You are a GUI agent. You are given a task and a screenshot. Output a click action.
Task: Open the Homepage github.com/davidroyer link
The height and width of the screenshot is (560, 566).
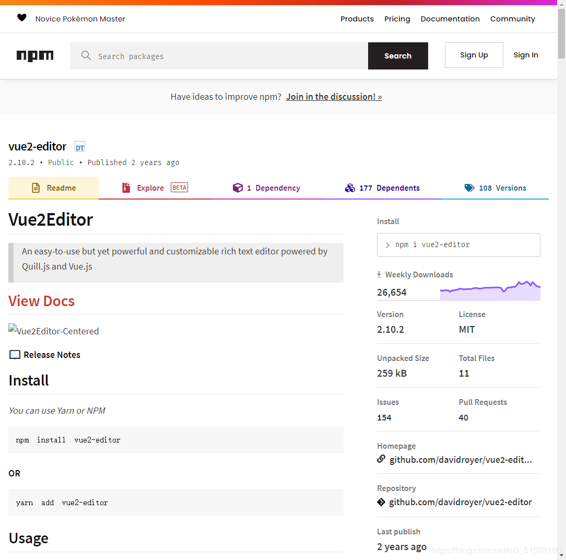point(461,460)
